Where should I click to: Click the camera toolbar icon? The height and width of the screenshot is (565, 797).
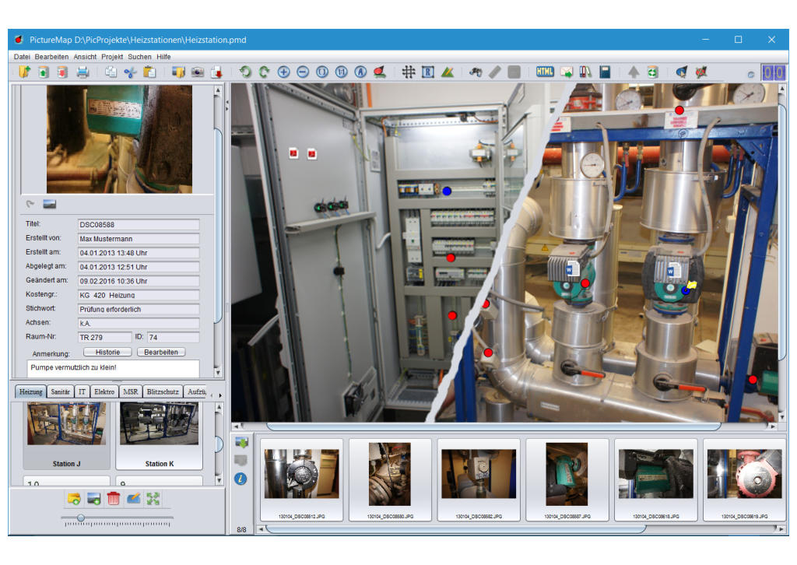tap(197, 72)
